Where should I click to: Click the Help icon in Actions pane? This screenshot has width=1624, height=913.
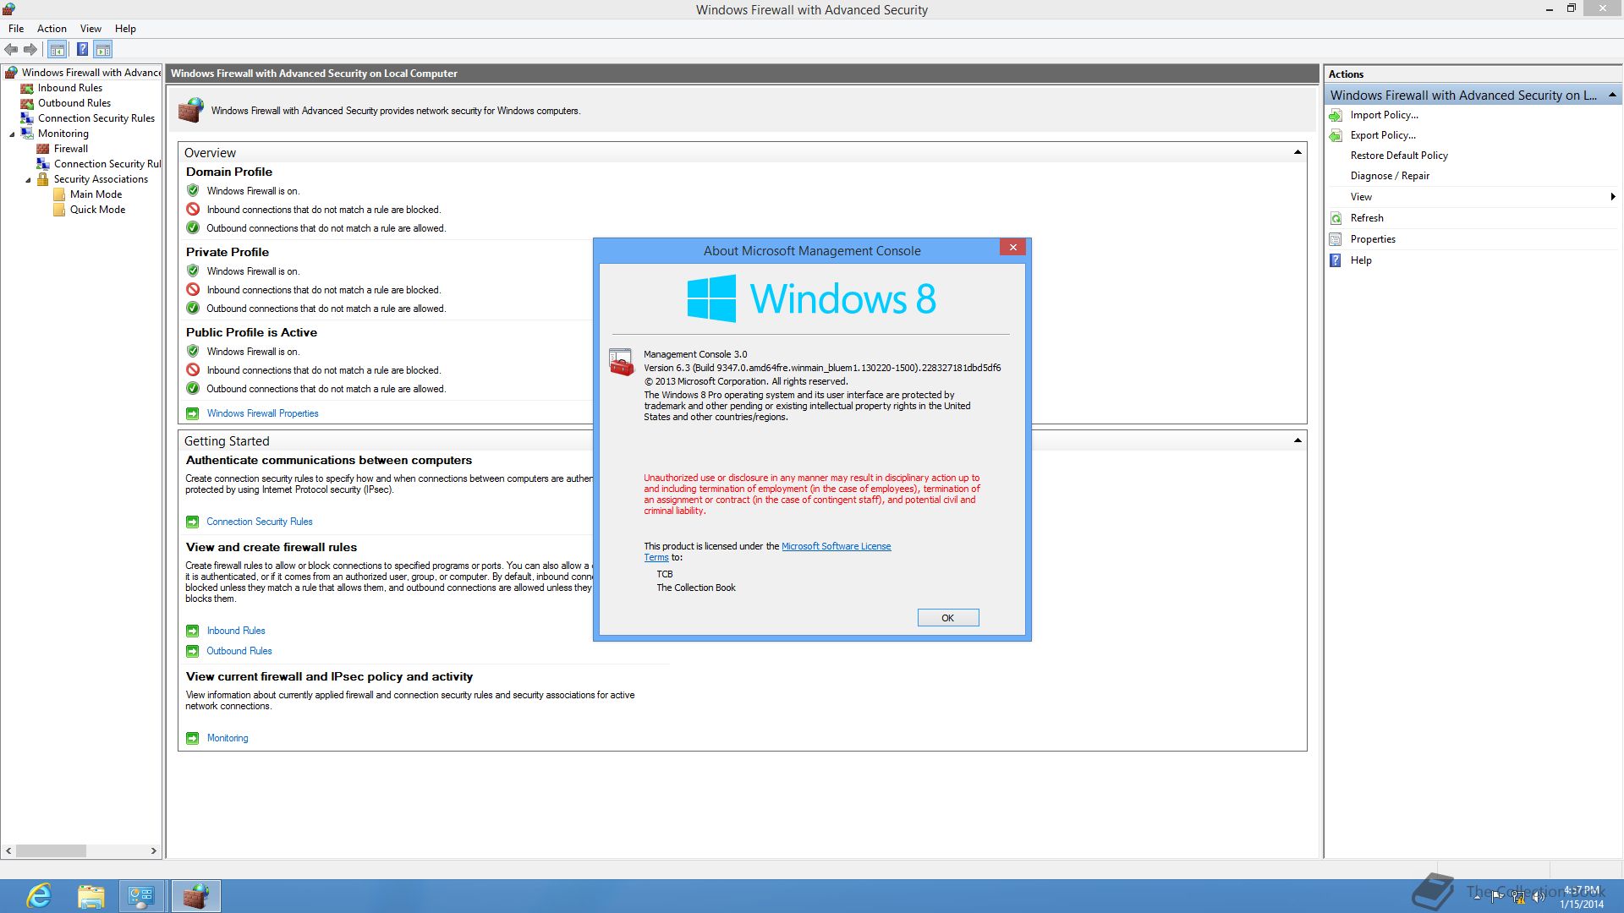1336,260
